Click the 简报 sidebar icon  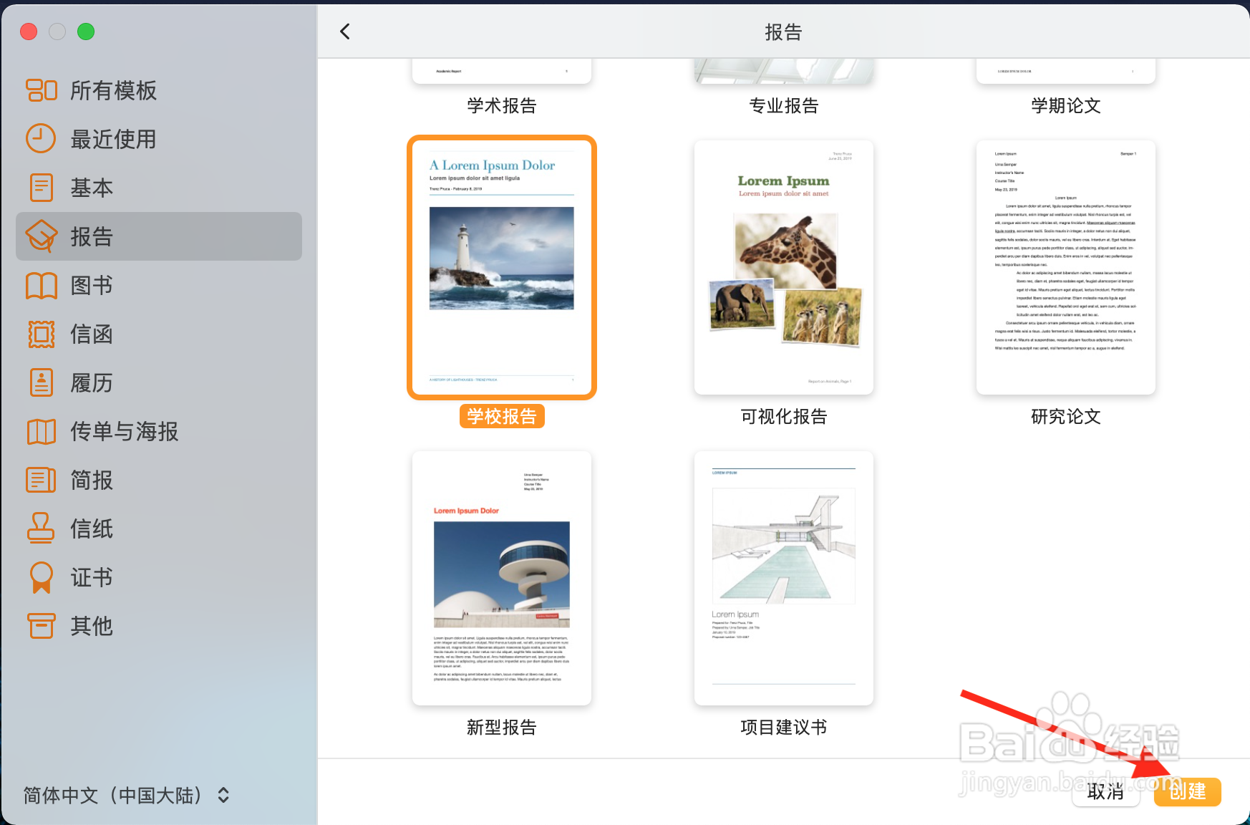point(41,480)
